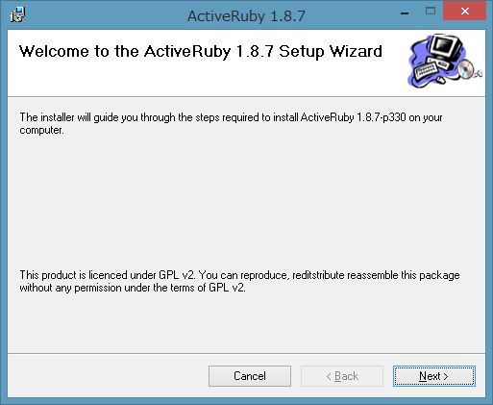The height and width of the screenshot is (405, 493).
Task: Click the word reditstribute in licence text
Action: (x=318, y=275)
